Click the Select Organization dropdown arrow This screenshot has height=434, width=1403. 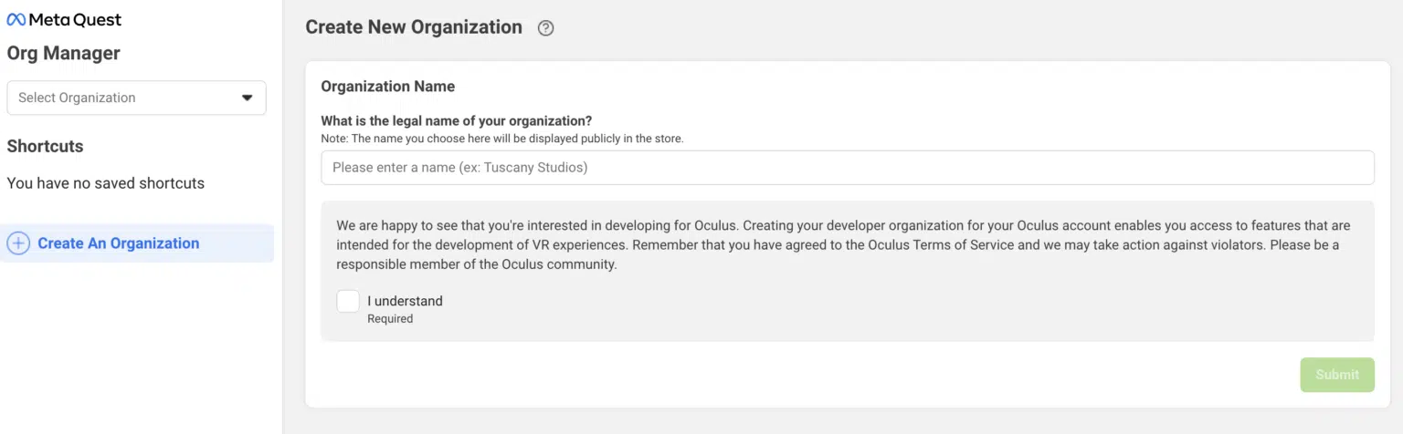point(247,98)
